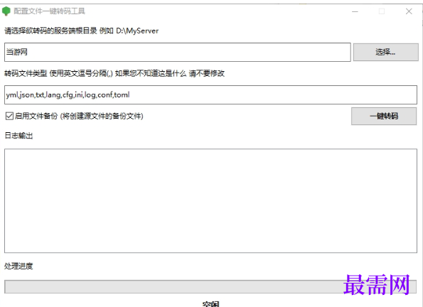
Task: Minimize the transcoding tool window
Action: pos(355,11)
